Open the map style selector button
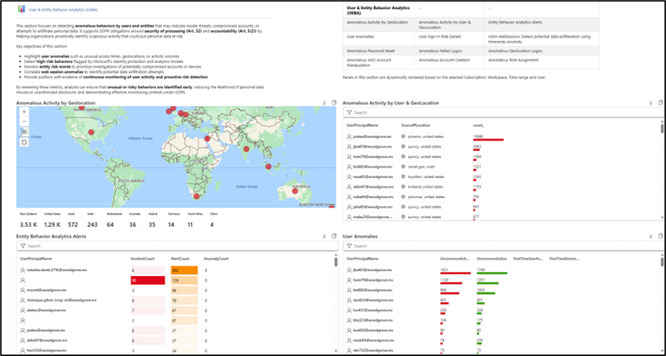Viewport: 666px width, 356px height. click(24, 131)
